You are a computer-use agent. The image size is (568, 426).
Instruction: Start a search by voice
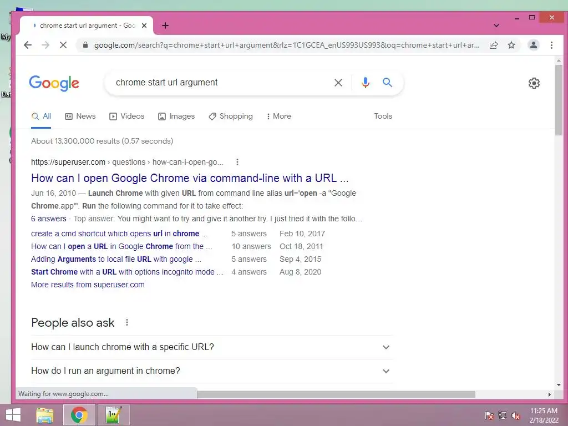[365, 83]
